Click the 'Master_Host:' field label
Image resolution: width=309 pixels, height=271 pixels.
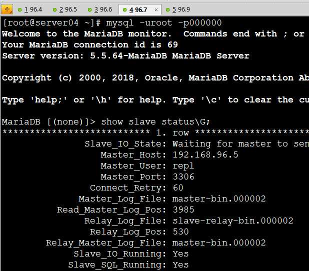[133, 155]
